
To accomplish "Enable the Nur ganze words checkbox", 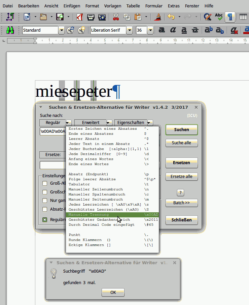I will click(45, 201).
